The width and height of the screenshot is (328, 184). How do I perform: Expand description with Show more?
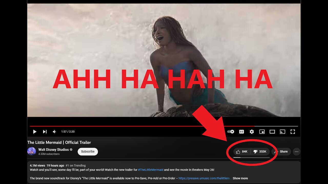[240, 178]
